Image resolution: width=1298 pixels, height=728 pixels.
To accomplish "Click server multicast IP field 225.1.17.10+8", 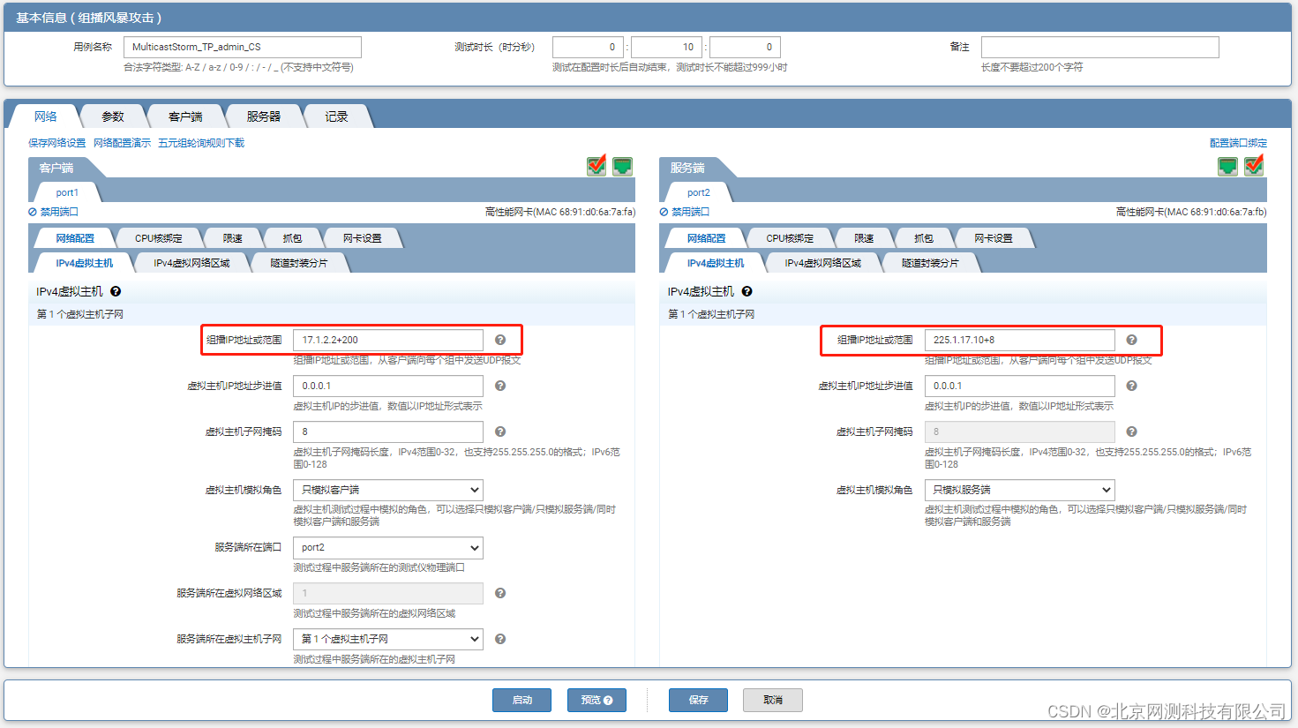I will click(1020, 340).
